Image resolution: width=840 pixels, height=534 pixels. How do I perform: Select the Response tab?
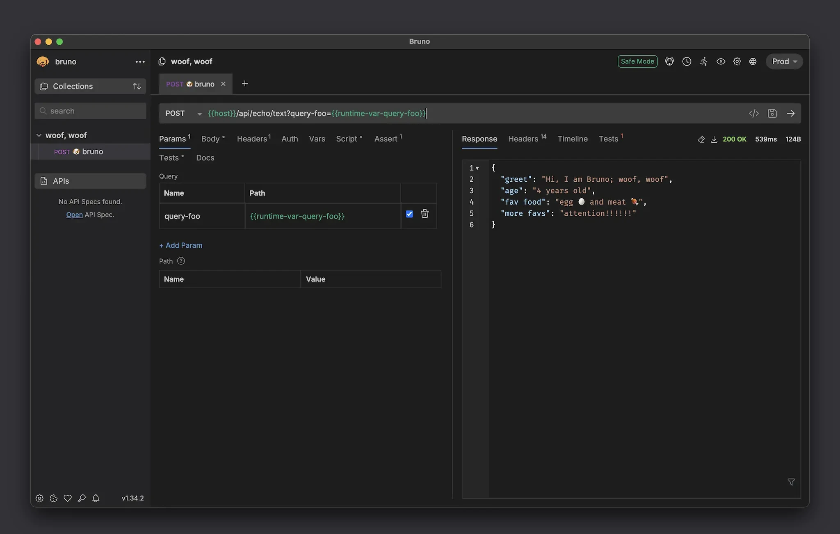coord(479,139)
